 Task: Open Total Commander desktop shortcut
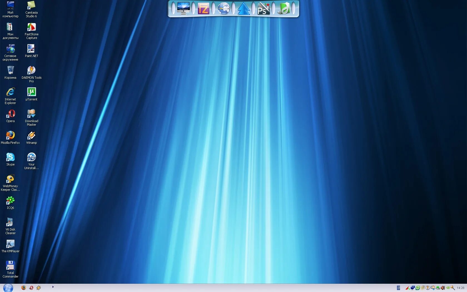[10, 270]
